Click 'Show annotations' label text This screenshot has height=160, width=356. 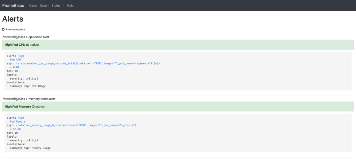click(15, 30)
